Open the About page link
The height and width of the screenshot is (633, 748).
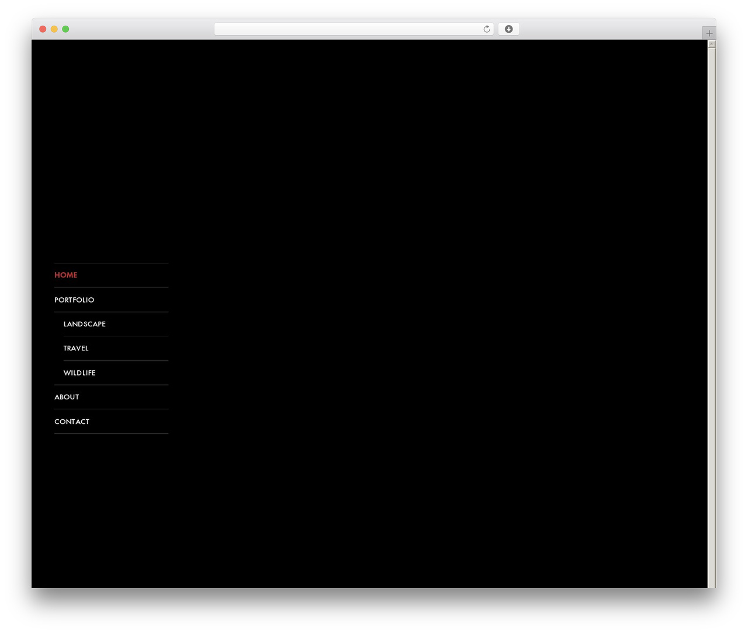click(x=67, y=397)
